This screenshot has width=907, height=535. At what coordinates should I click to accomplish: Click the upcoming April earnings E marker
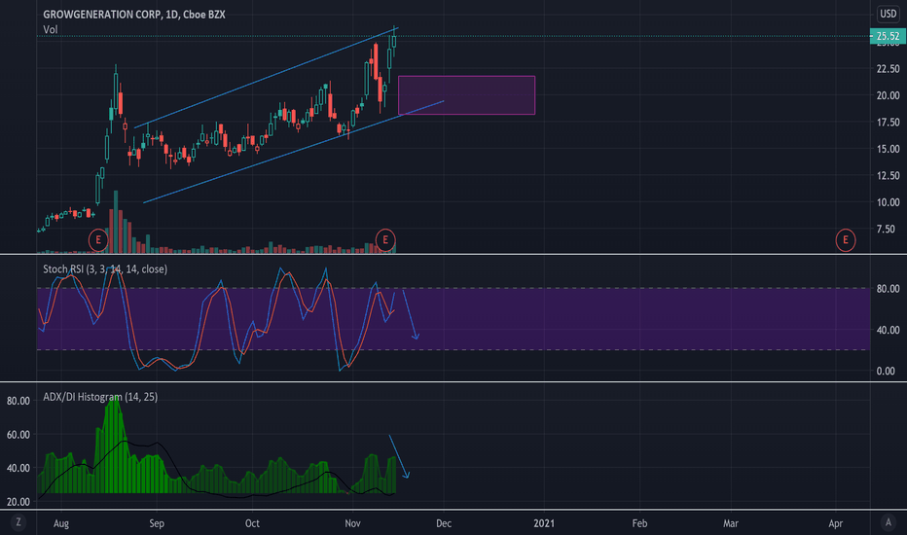(846, 240)
